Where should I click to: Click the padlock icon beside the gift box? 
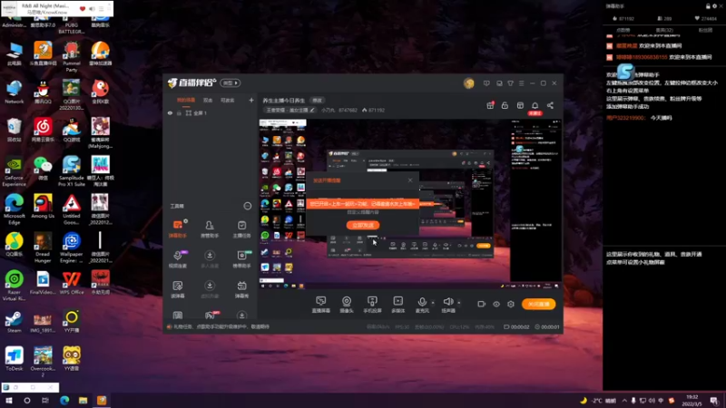pos(505,105)
